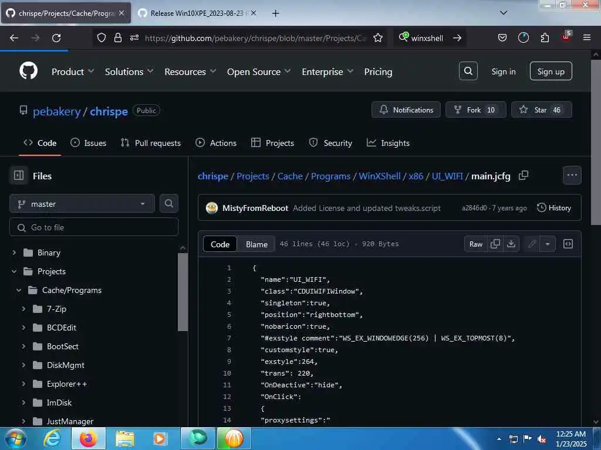
Task: Open the Pocket save icon
Action: (502, 38)
